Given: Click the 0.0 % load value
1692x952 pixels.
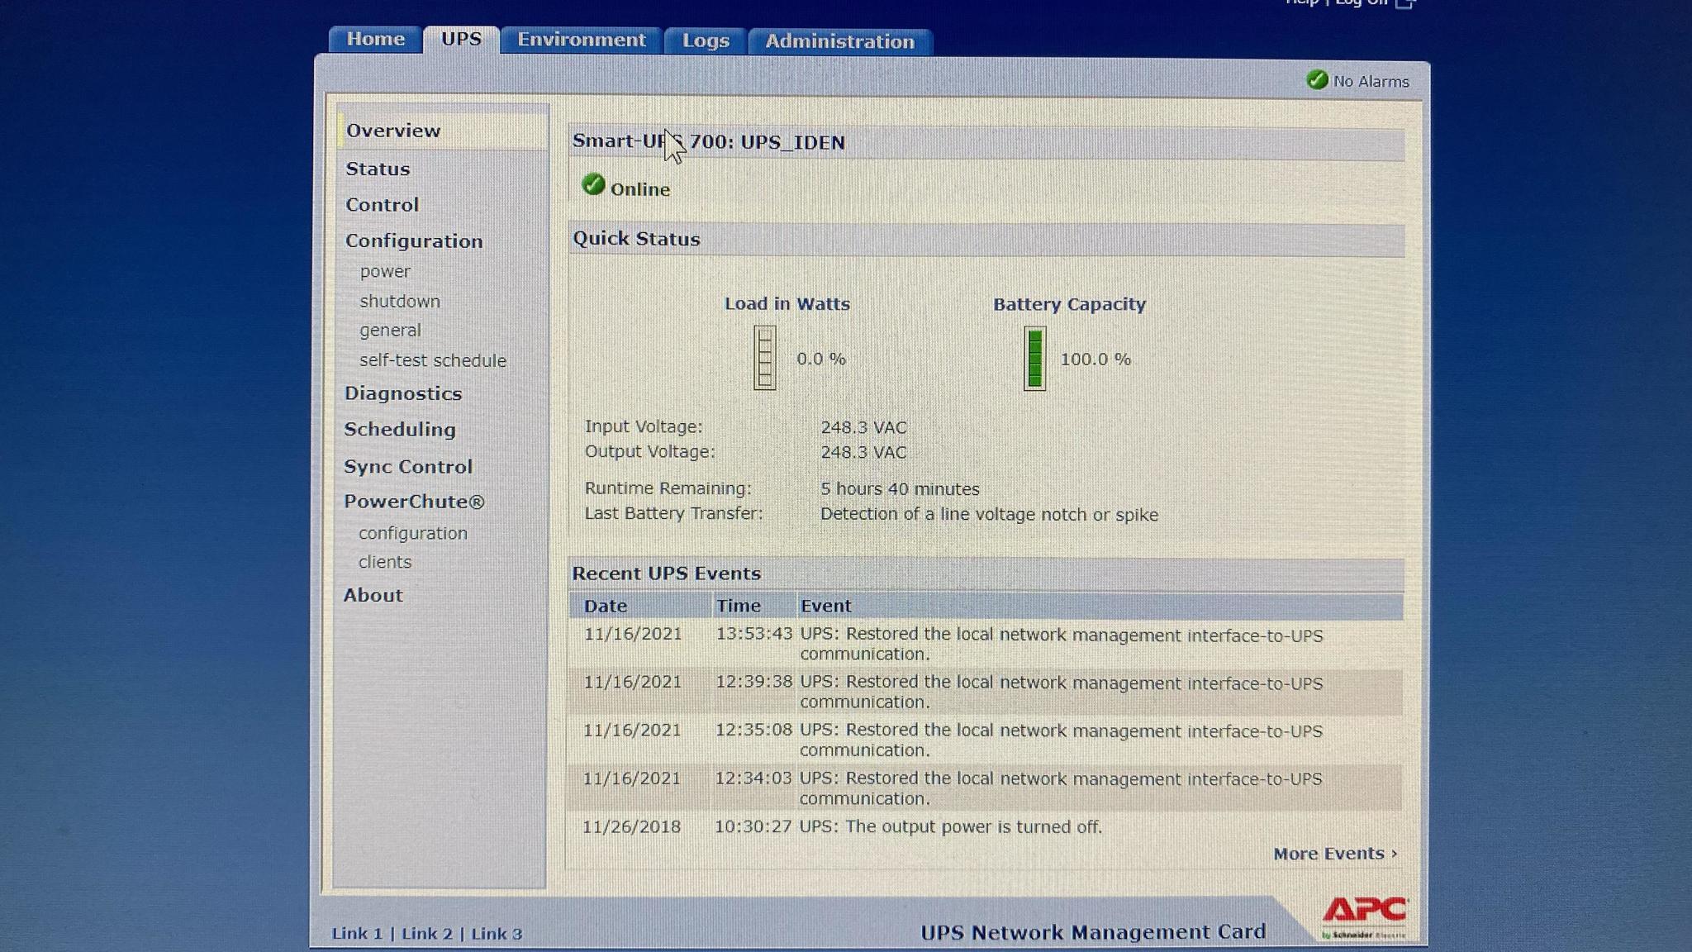Looking at the screenshot, I should [821, 359].
